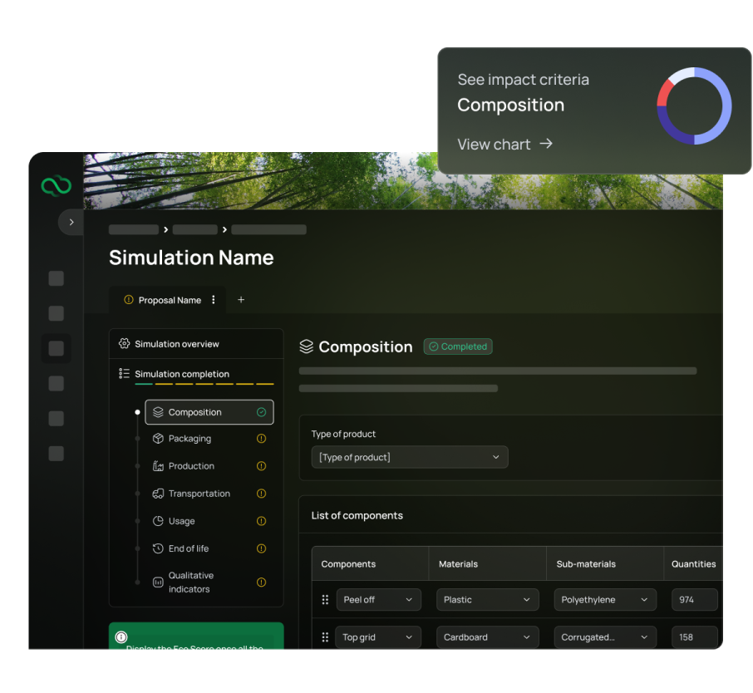Open the Type of product dropdown
This screenshot has width=753, height=693.
[409, 457]
